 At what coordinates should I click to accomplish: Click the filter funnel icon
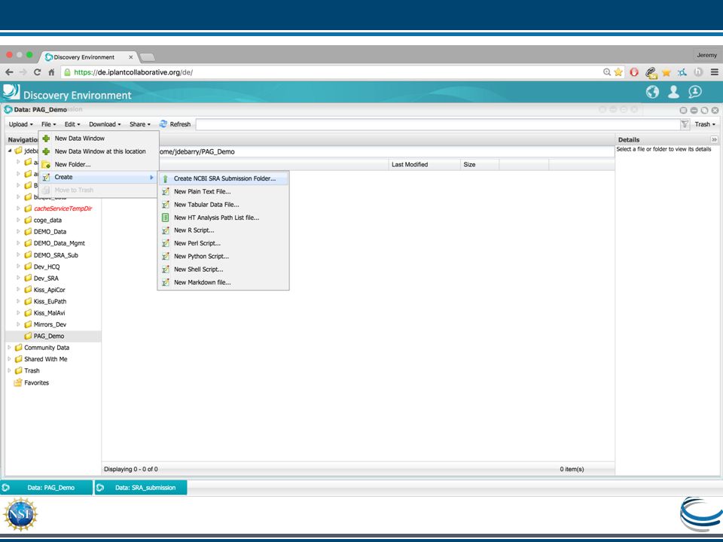685,124
